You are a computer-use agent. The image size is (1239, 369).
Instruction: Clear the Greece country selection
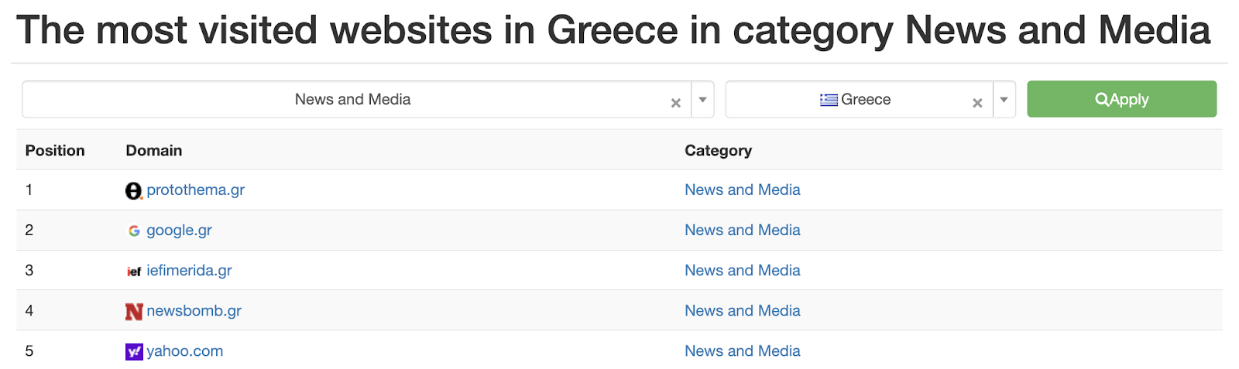tap(976, 103)
